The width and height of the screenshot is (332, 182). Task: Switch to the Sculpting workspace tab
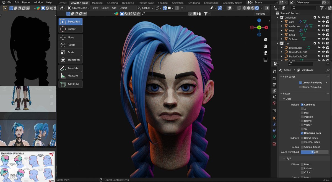[x=112, y=3]
